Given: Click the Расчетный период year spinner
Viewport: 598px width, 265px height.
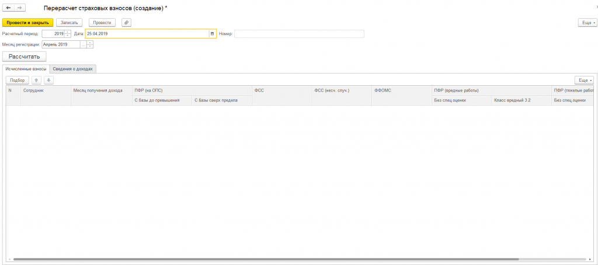Looking at the screenshot, I should pos(68,34).
